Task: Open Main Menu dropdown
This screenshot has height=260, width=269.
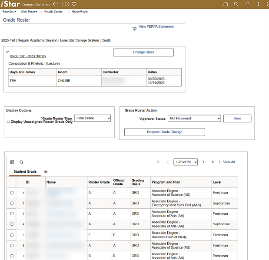Action: click(29, 11)
